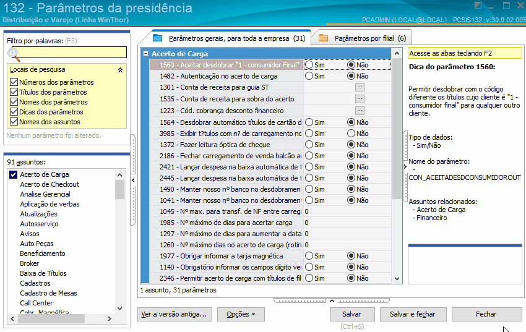This screenshot has height=332, width=526.
Task: Click parameters list scroll up arrow
Action: 397,53
